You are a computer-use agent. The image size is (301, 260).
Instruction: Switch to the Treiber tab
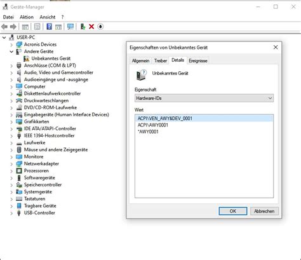point(161,61)
